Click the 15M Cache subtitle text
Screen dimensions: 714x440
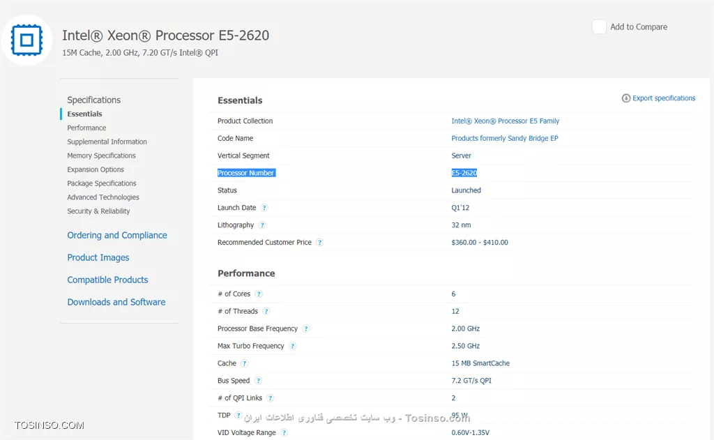click(140, 52)
